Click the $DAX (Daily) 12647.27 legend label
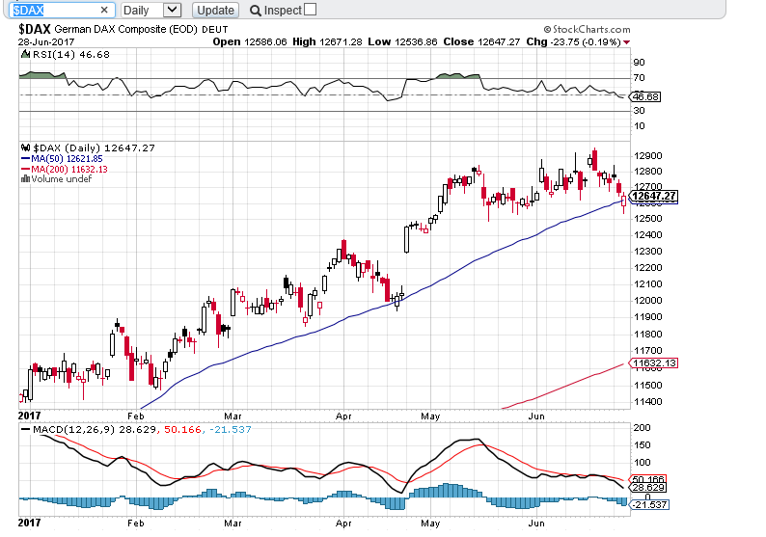This screenshot has height=537, width=766. tap(94, 148)
